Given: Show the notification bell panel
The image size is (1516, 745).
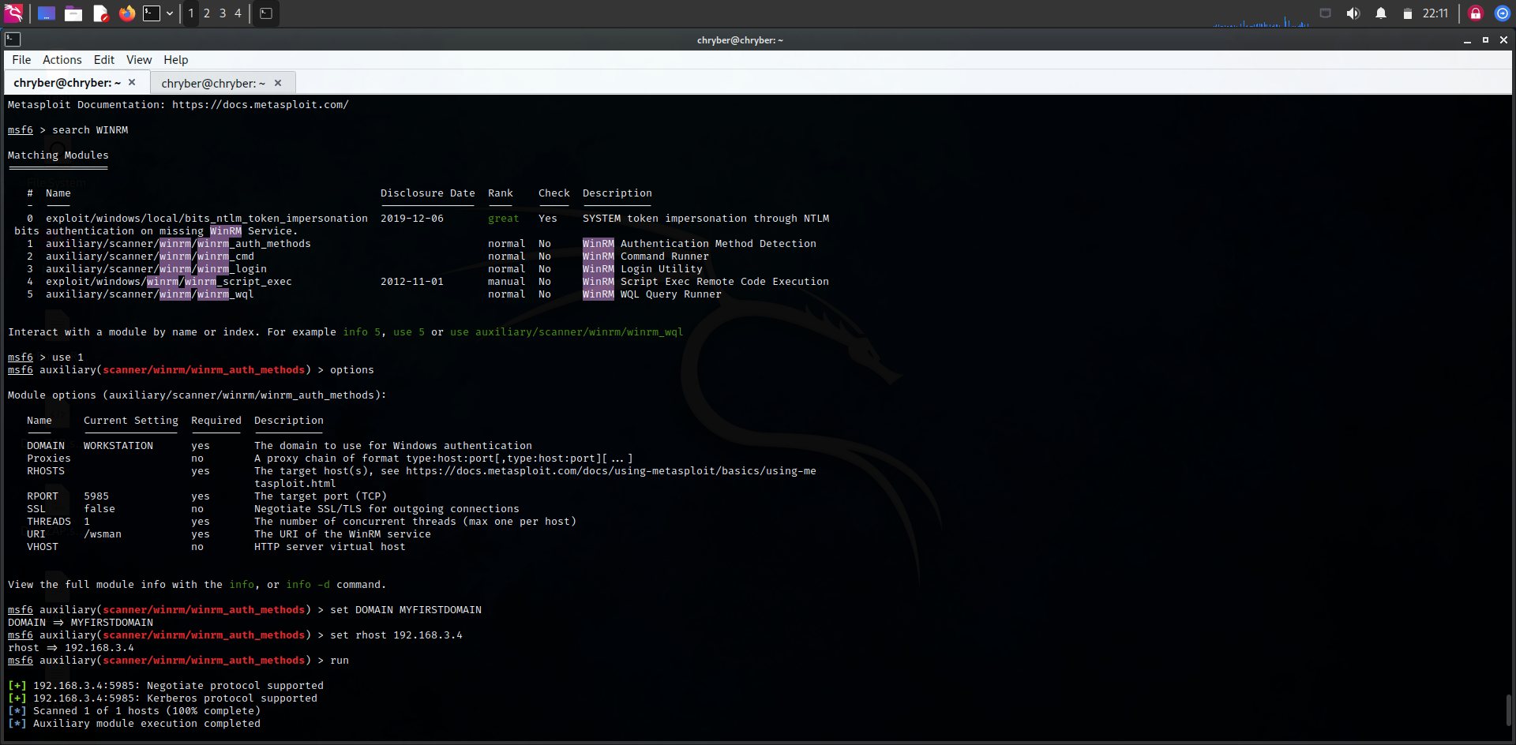Looking at the screenshot, I should [1379, 13].
